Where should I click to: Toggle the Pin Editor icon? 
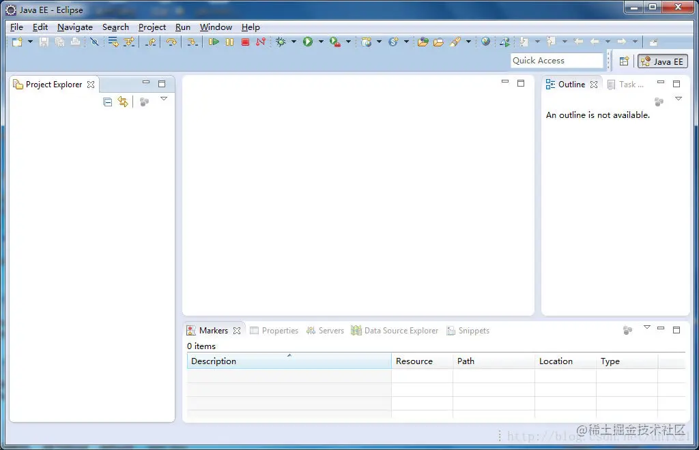[653, 42]
